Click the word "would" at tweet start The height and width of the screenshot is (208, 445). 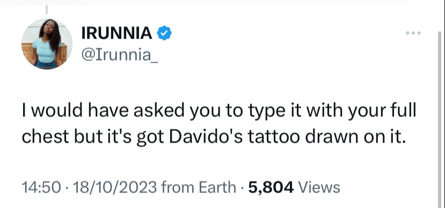coord(56,110)
